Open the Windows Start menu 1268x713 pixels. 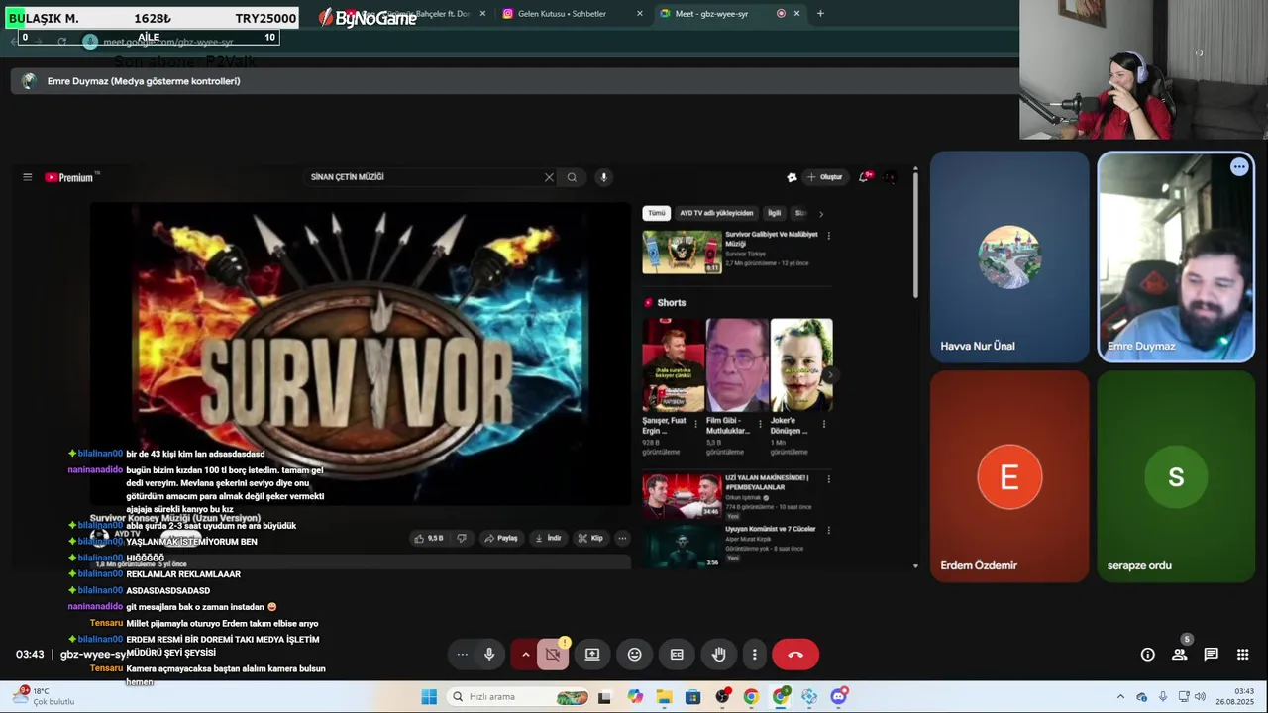coord(429,697)
